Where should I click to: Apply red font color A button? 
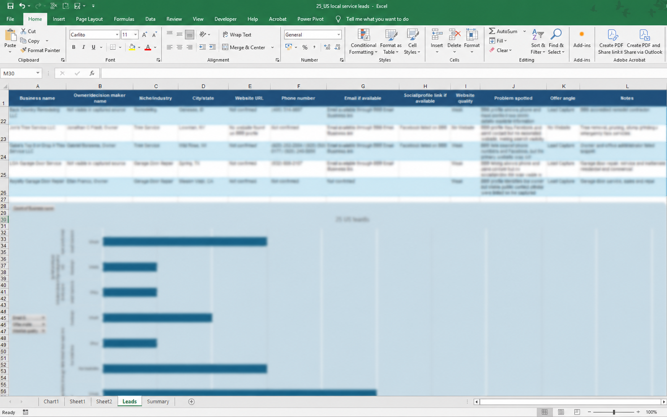(148, 47)
